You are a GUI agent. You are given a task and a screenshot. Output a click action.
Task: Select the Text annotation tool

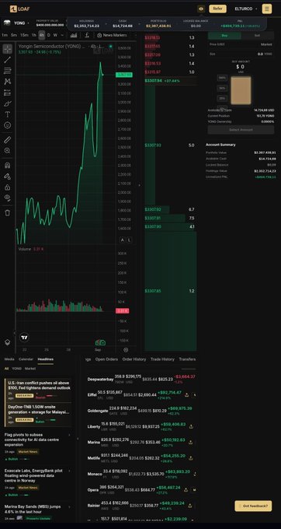pyautogui.click(x=8, y=114)
